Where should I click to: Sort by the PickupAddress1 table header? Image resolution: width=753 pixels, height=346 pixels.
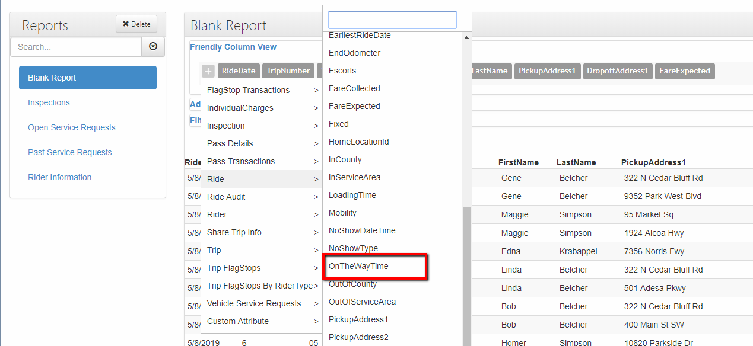[653, 162]
